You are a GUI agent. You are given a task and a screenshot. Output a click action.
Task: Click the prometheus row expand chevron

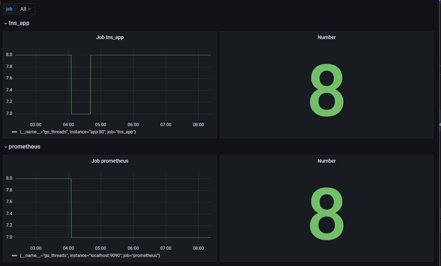tap(5, 147)
